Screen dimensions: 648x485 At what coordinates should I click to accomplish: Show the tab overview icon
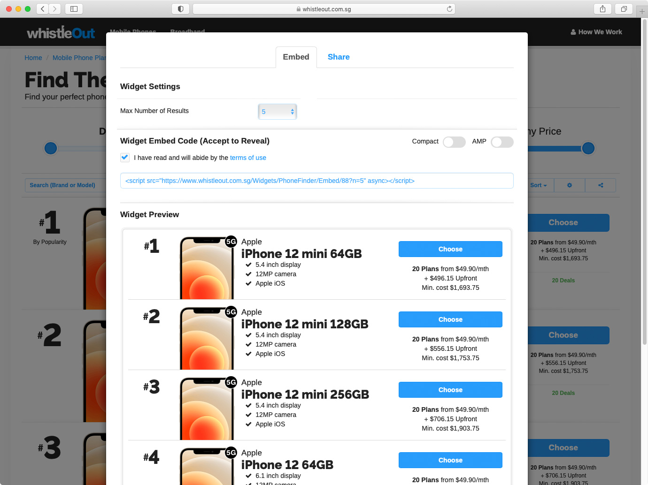coord(624,9)
